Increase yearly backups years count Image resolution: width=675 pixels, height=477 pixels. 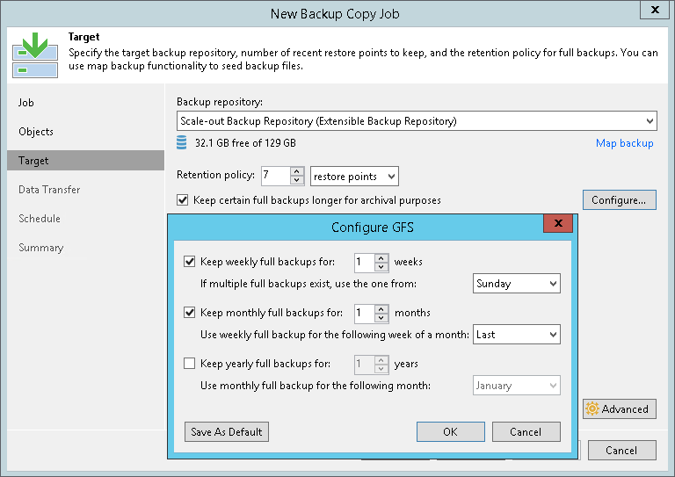click(381, 359)
